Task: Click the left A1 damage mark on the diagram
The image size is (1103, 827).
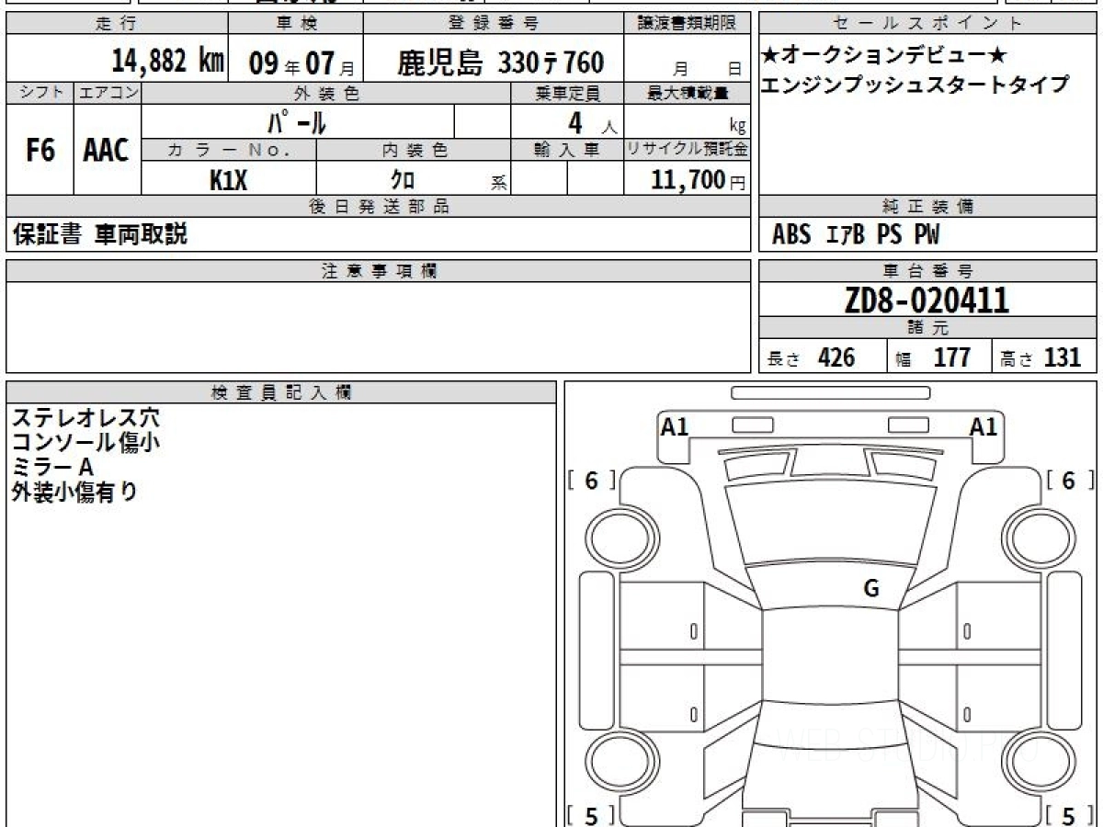Action: 675,426
